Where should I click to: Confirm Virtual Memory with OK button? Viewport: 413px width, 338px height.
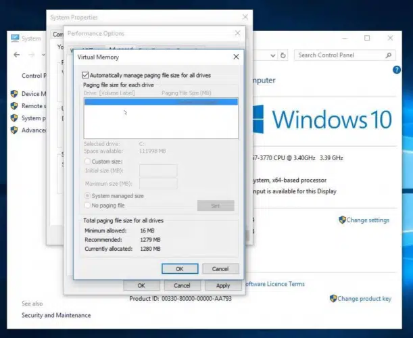[180, 269]
